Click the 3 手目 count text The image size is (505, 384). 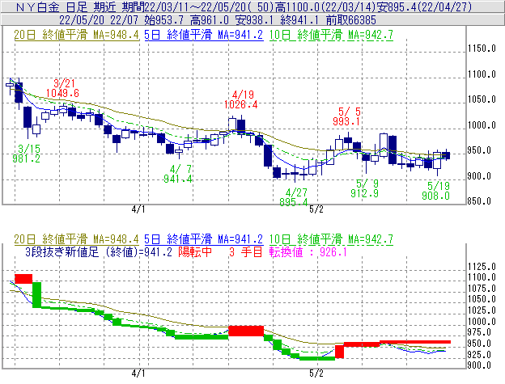point(246,251)
